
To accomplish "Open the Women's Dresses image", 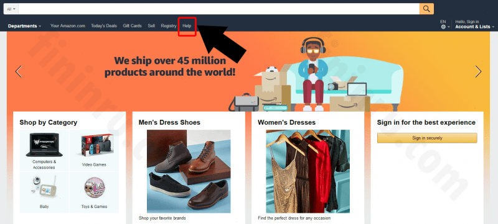I will (308, 171).
